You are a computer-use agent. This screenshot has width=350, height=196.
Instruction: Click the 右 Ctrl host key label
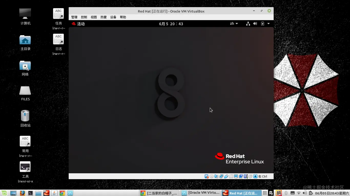click(263, 176)
